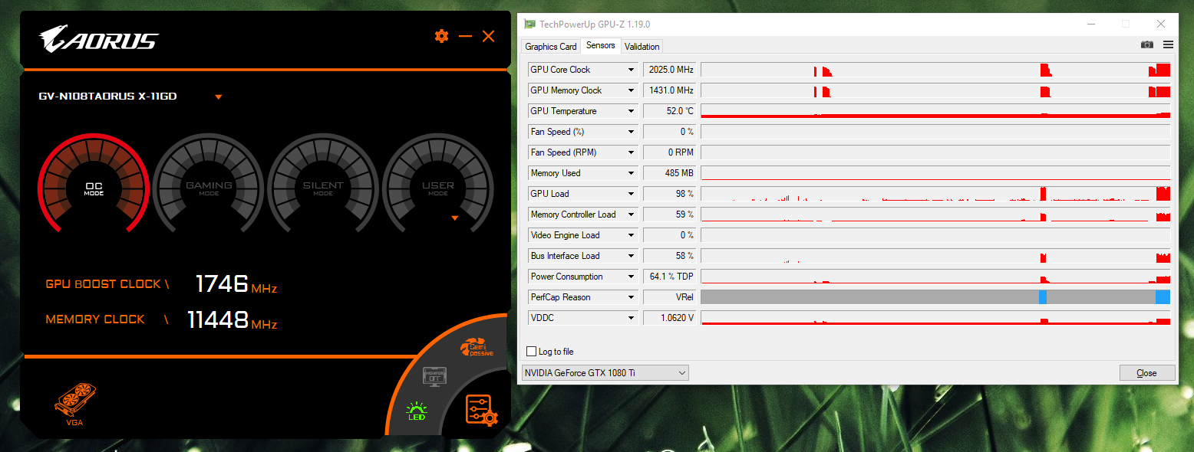Select the VGA graphics card icon

point(74,405)
